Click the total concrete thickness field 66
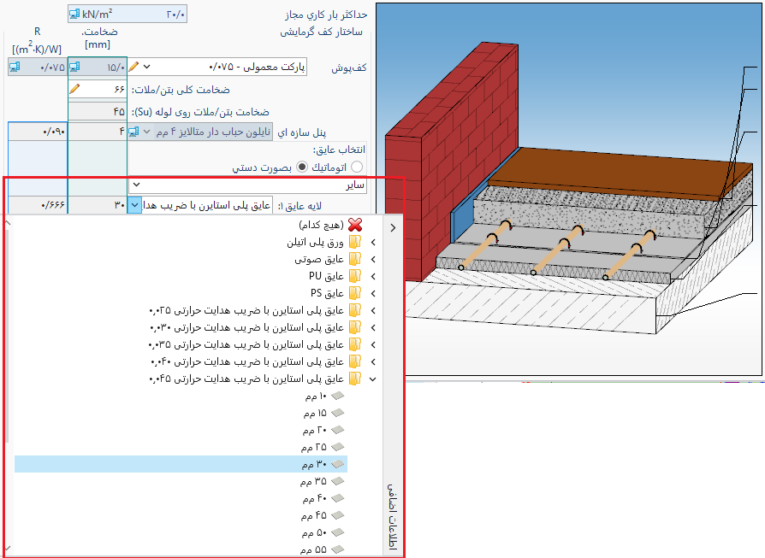 coord(101,89)
